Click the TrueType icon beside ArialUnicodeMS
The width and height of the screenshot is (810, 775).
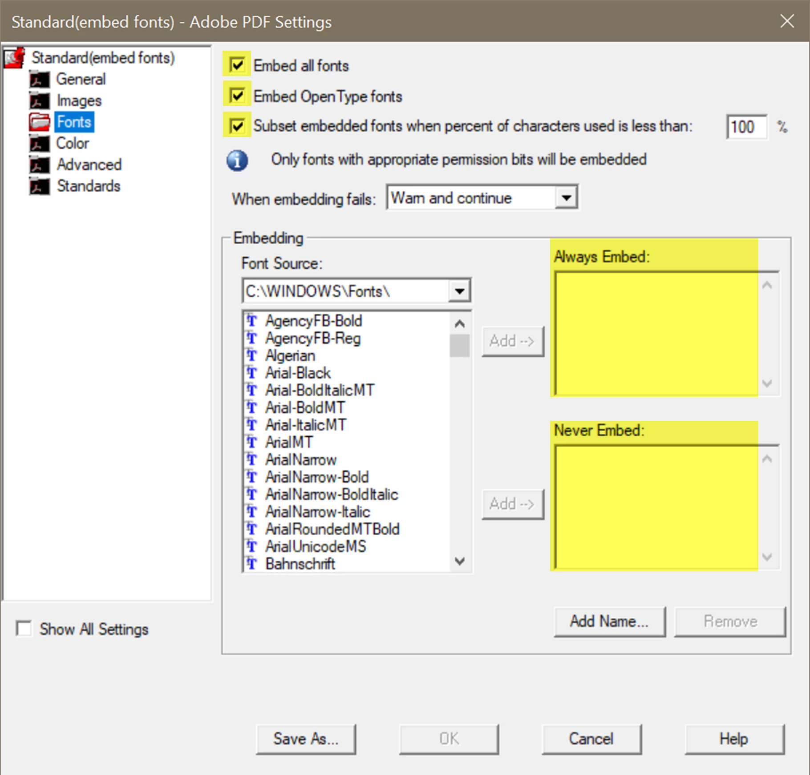tap(252, 546)
